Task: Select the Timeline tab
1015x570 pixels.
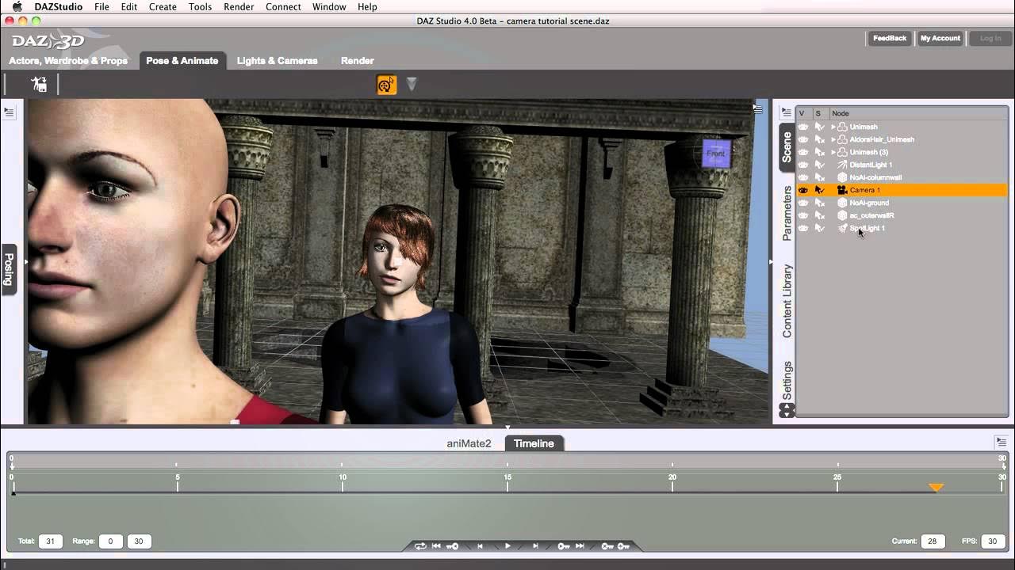Action: tap(534, 443)
